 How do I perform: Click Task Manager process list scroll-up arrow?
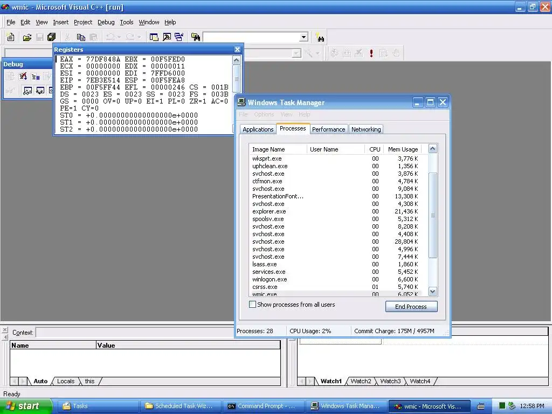click(433, 149)
